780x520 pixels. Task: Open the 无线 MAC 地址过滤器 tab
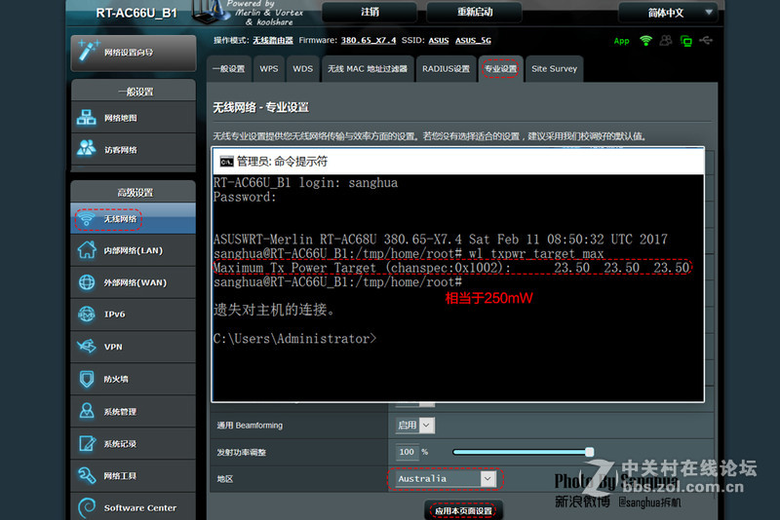pyautogui.click(x=368, y=69)
